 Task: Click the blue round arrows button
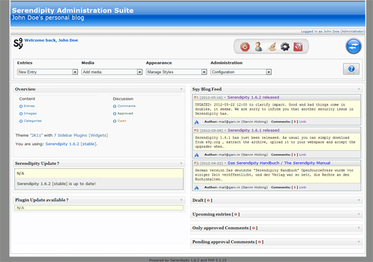pyautogui.click(x=354, y=47)
